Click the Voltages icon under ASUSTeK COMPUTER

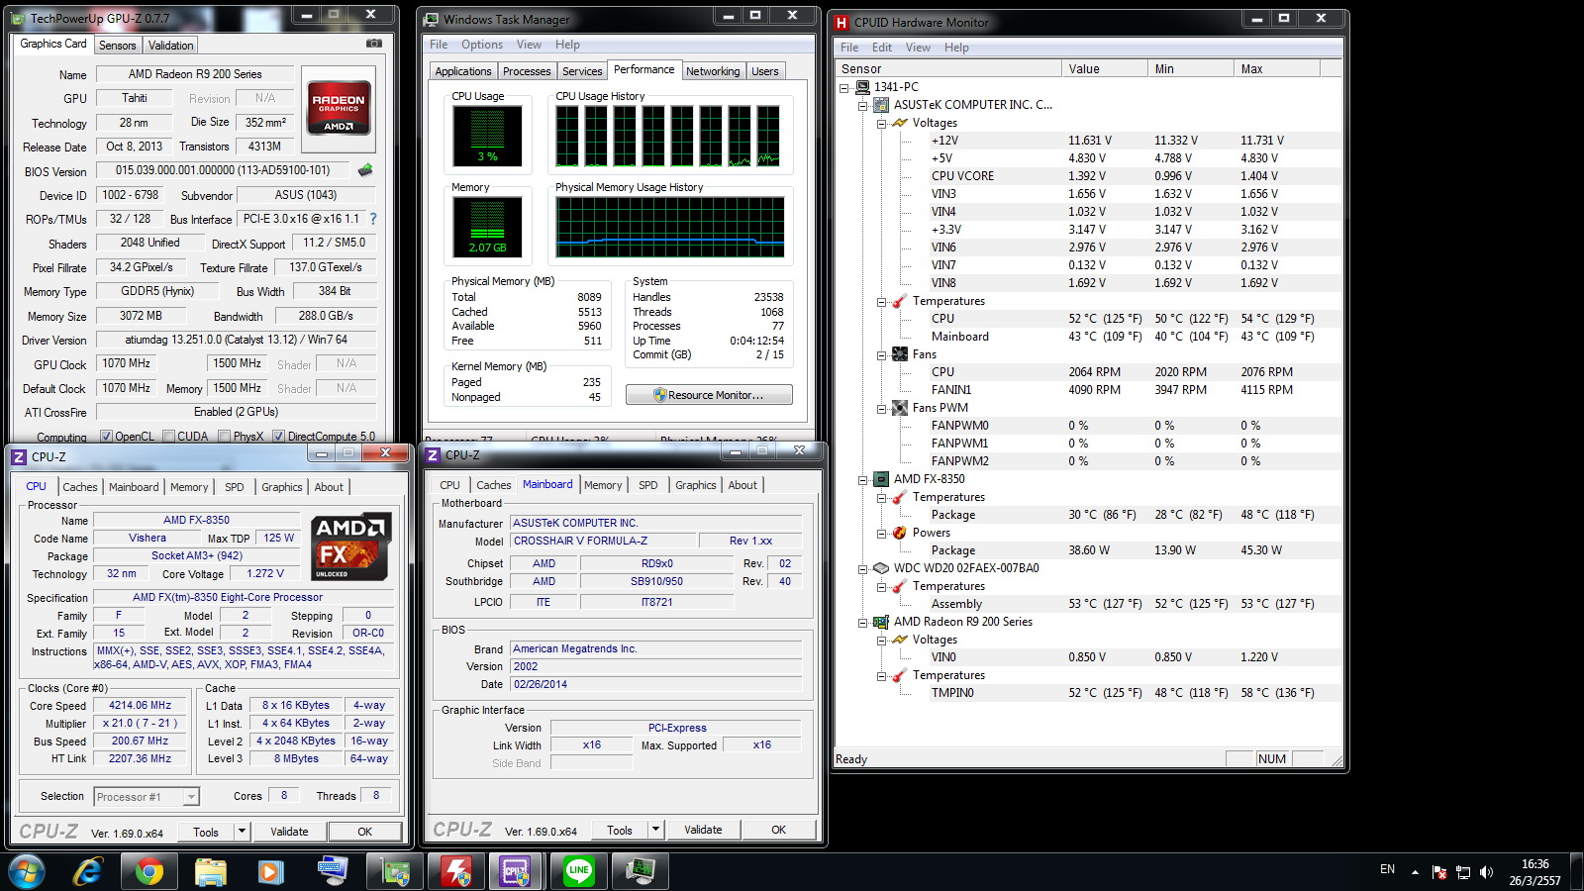tap(899, 123)
